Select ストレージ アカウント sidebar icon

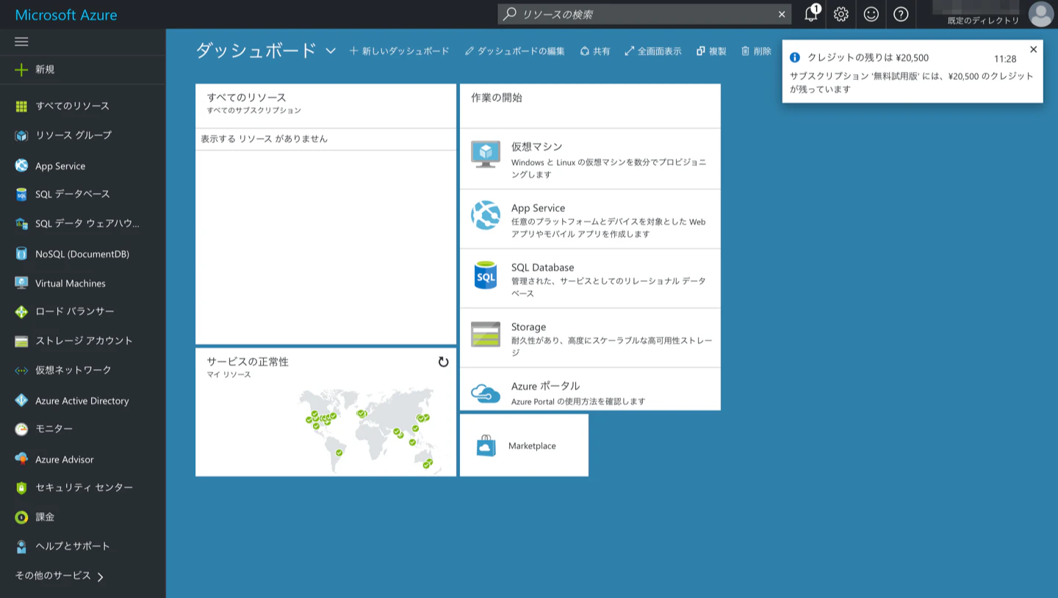21,341
